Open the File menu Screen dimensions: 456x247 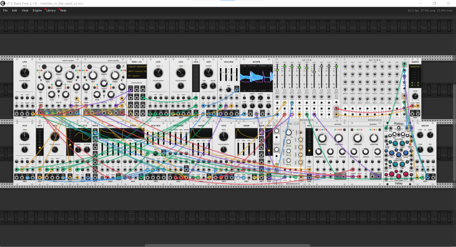coord(5,11)
